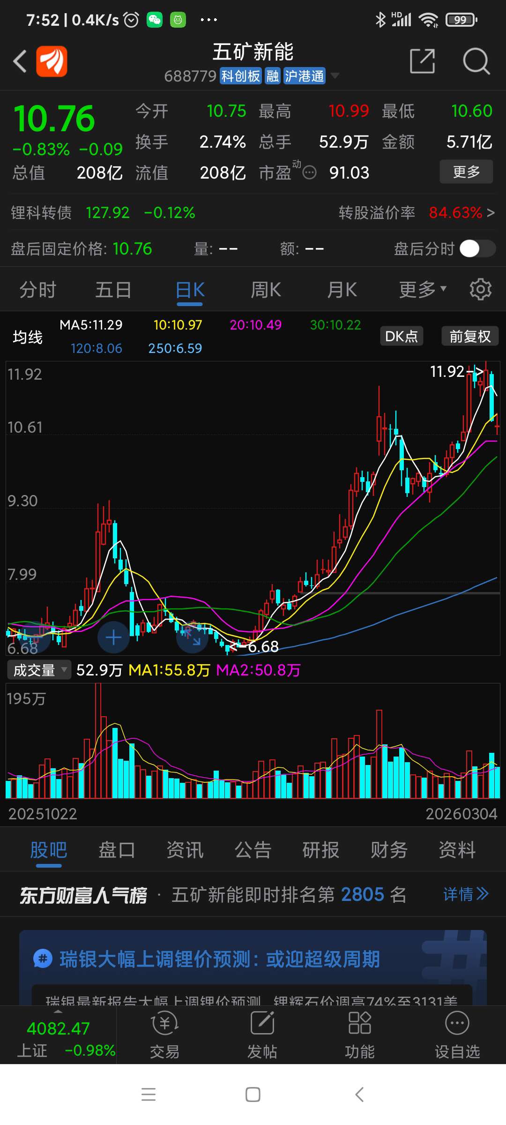Screen dimensions: 506x1125
Task: Switch to the 财务 tab
Action: [x=389, y=850]
